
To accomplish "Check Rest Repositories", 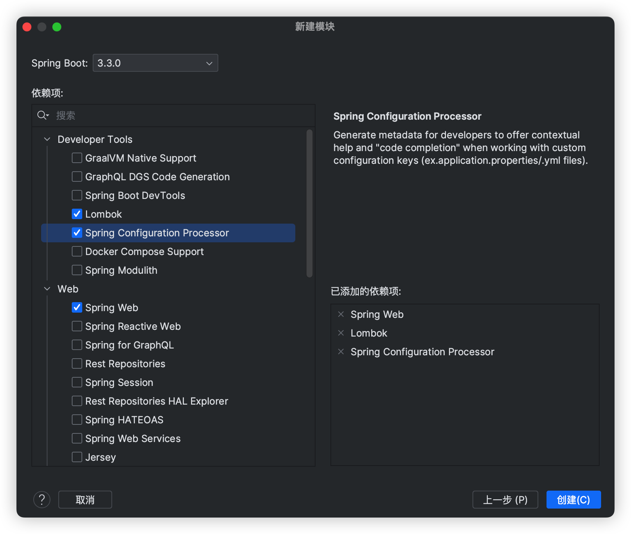I will pyautogui.click(x=77, y=363).
